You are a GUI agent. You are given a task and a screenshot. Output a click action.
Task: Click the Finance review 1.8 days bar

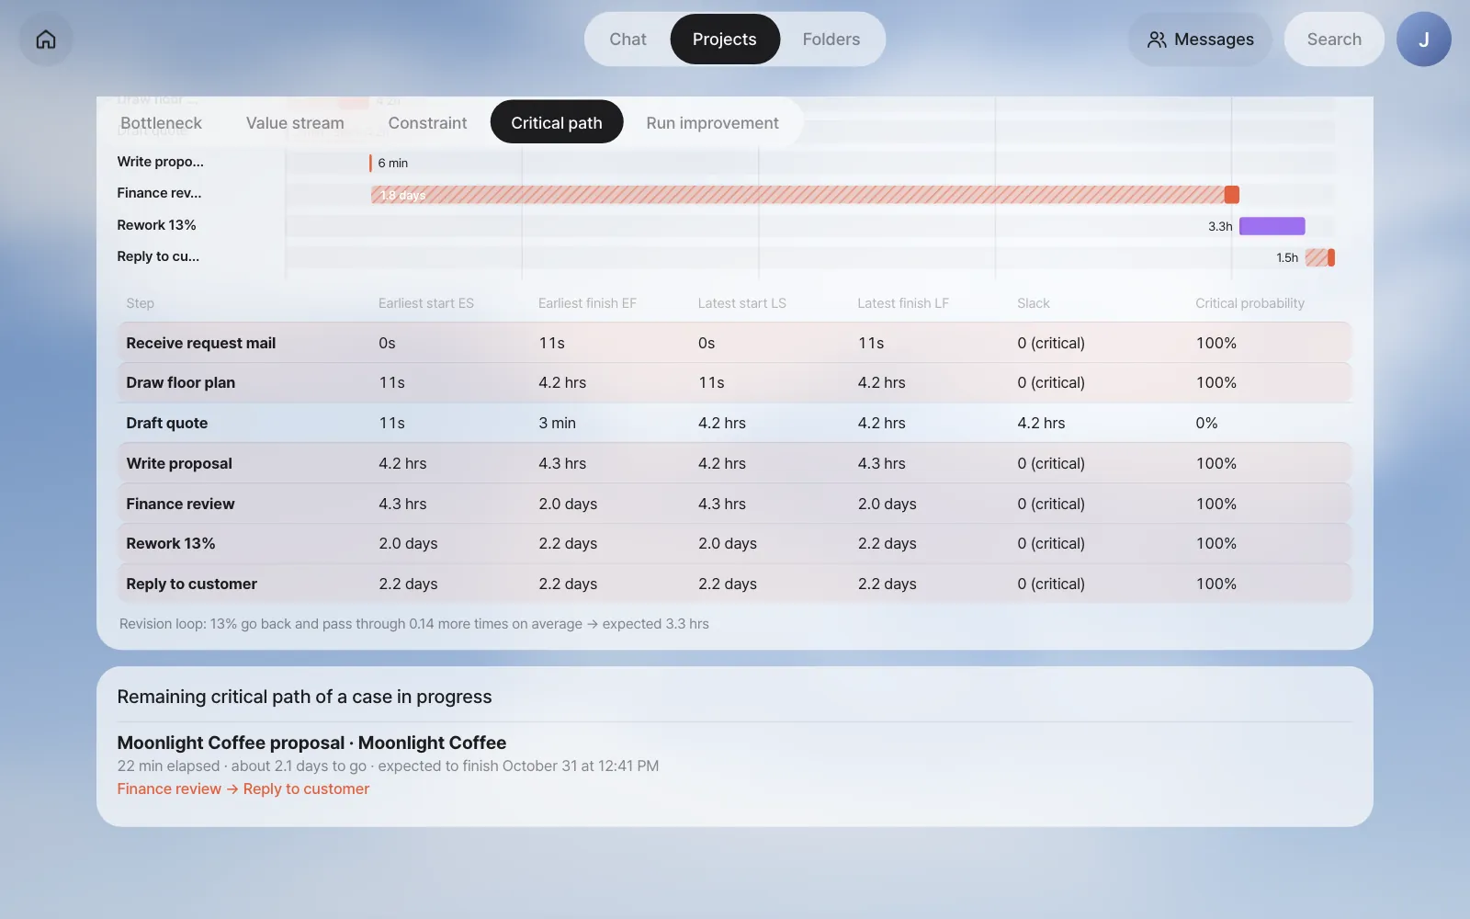805,195
